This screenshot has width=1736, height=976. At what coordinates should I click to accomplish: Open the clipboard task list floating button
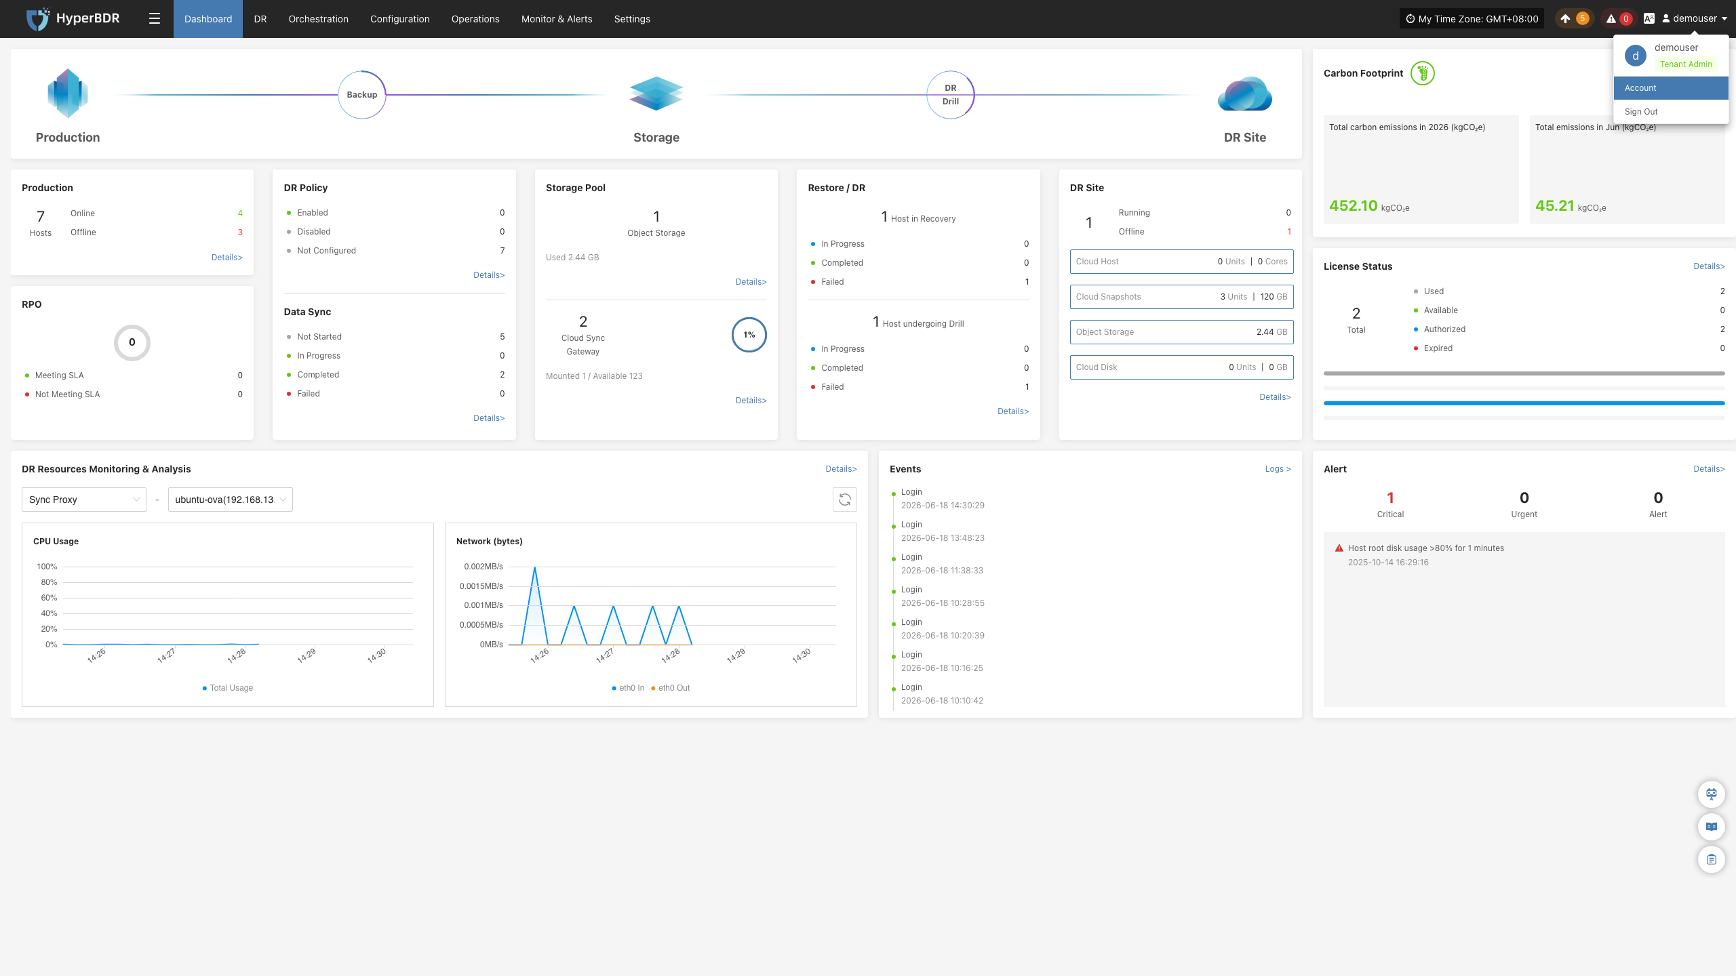coord(1712,859)
